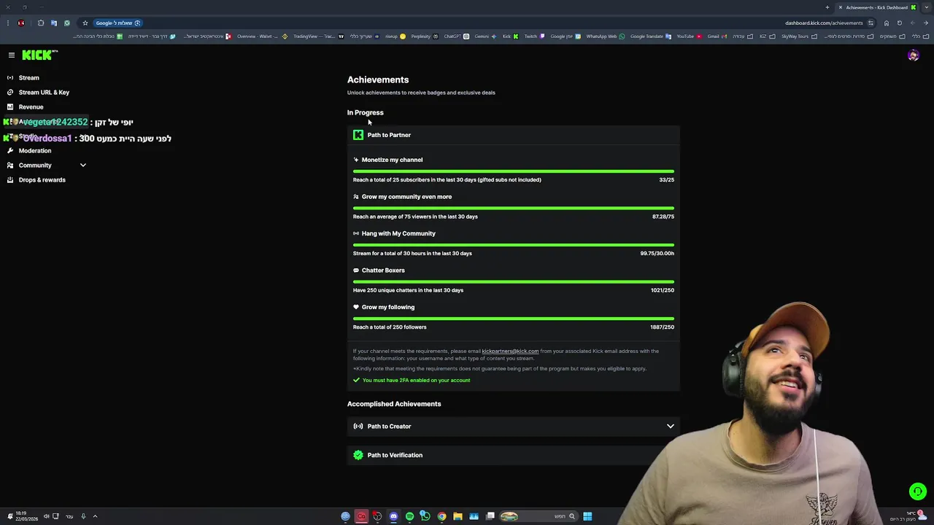Viewport: 934px width, 525px height.
Task: Open the Google Translate bookmark
Action: (x=650, y=36)
